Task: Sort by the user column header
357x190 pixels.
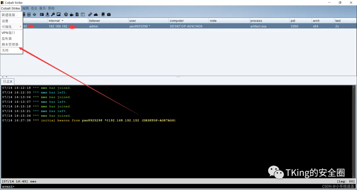Action: click(x=148, y=21)
